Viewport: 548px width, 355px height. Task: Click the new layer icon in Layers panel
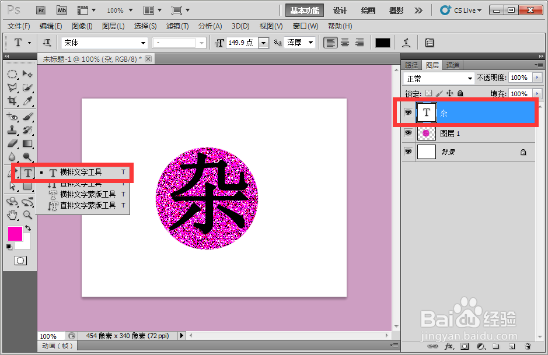pos(512,346)
